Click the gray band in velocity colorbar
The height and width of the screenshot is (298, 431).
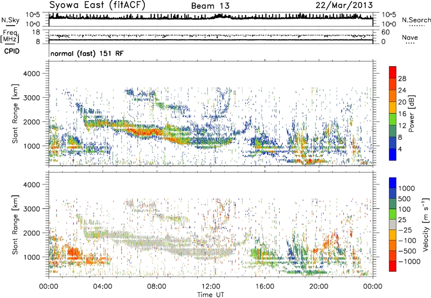coord(393,224)
